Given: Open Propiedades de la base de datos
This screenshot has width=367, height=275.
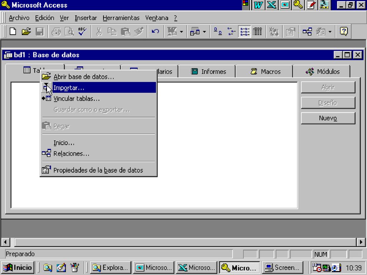Looking at the screenshot, I should [99, 170].
